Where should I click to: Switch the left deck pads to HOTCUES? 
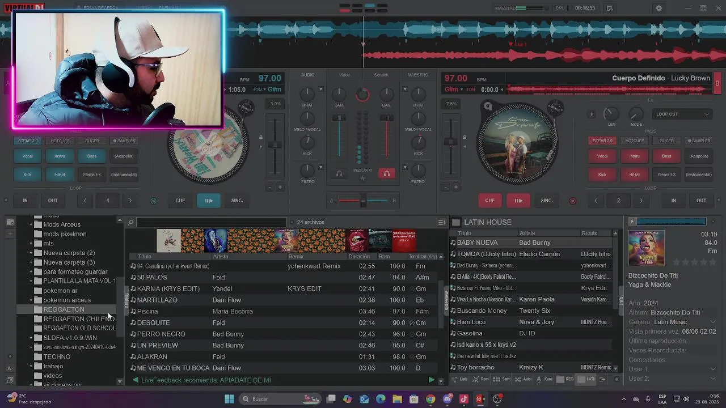[x=60, y=141]
